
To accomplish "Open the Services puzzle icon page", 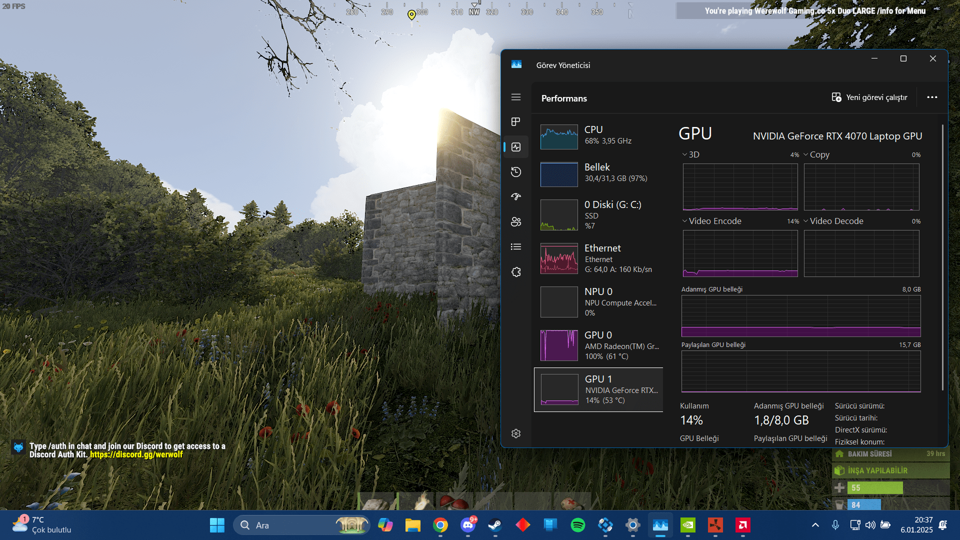I will pos(516,272).
